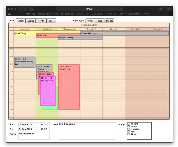
Task: Switch to Week view tab
Action: [x=21, y=21]
